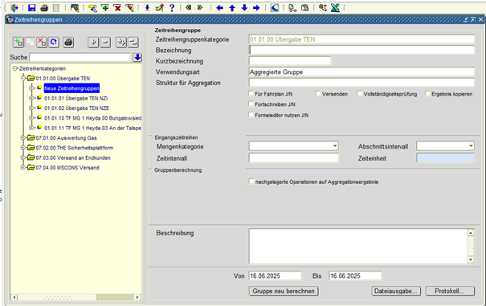Click the Dateiausgabe... button
Viewport: 486px width, 306px height.
396,291
